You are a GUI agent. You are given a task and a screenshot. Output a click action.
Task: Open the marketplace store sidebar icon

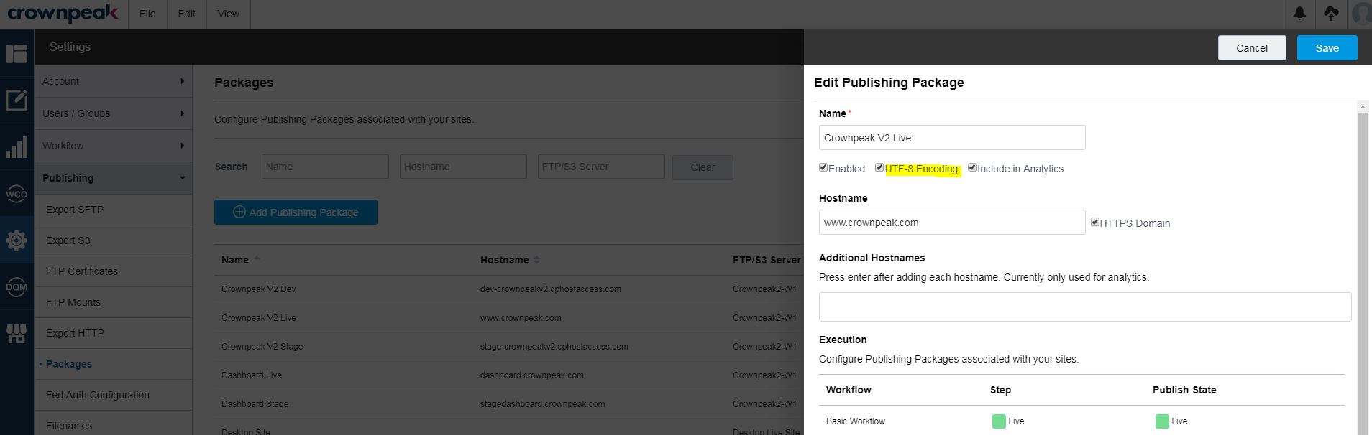17,333
